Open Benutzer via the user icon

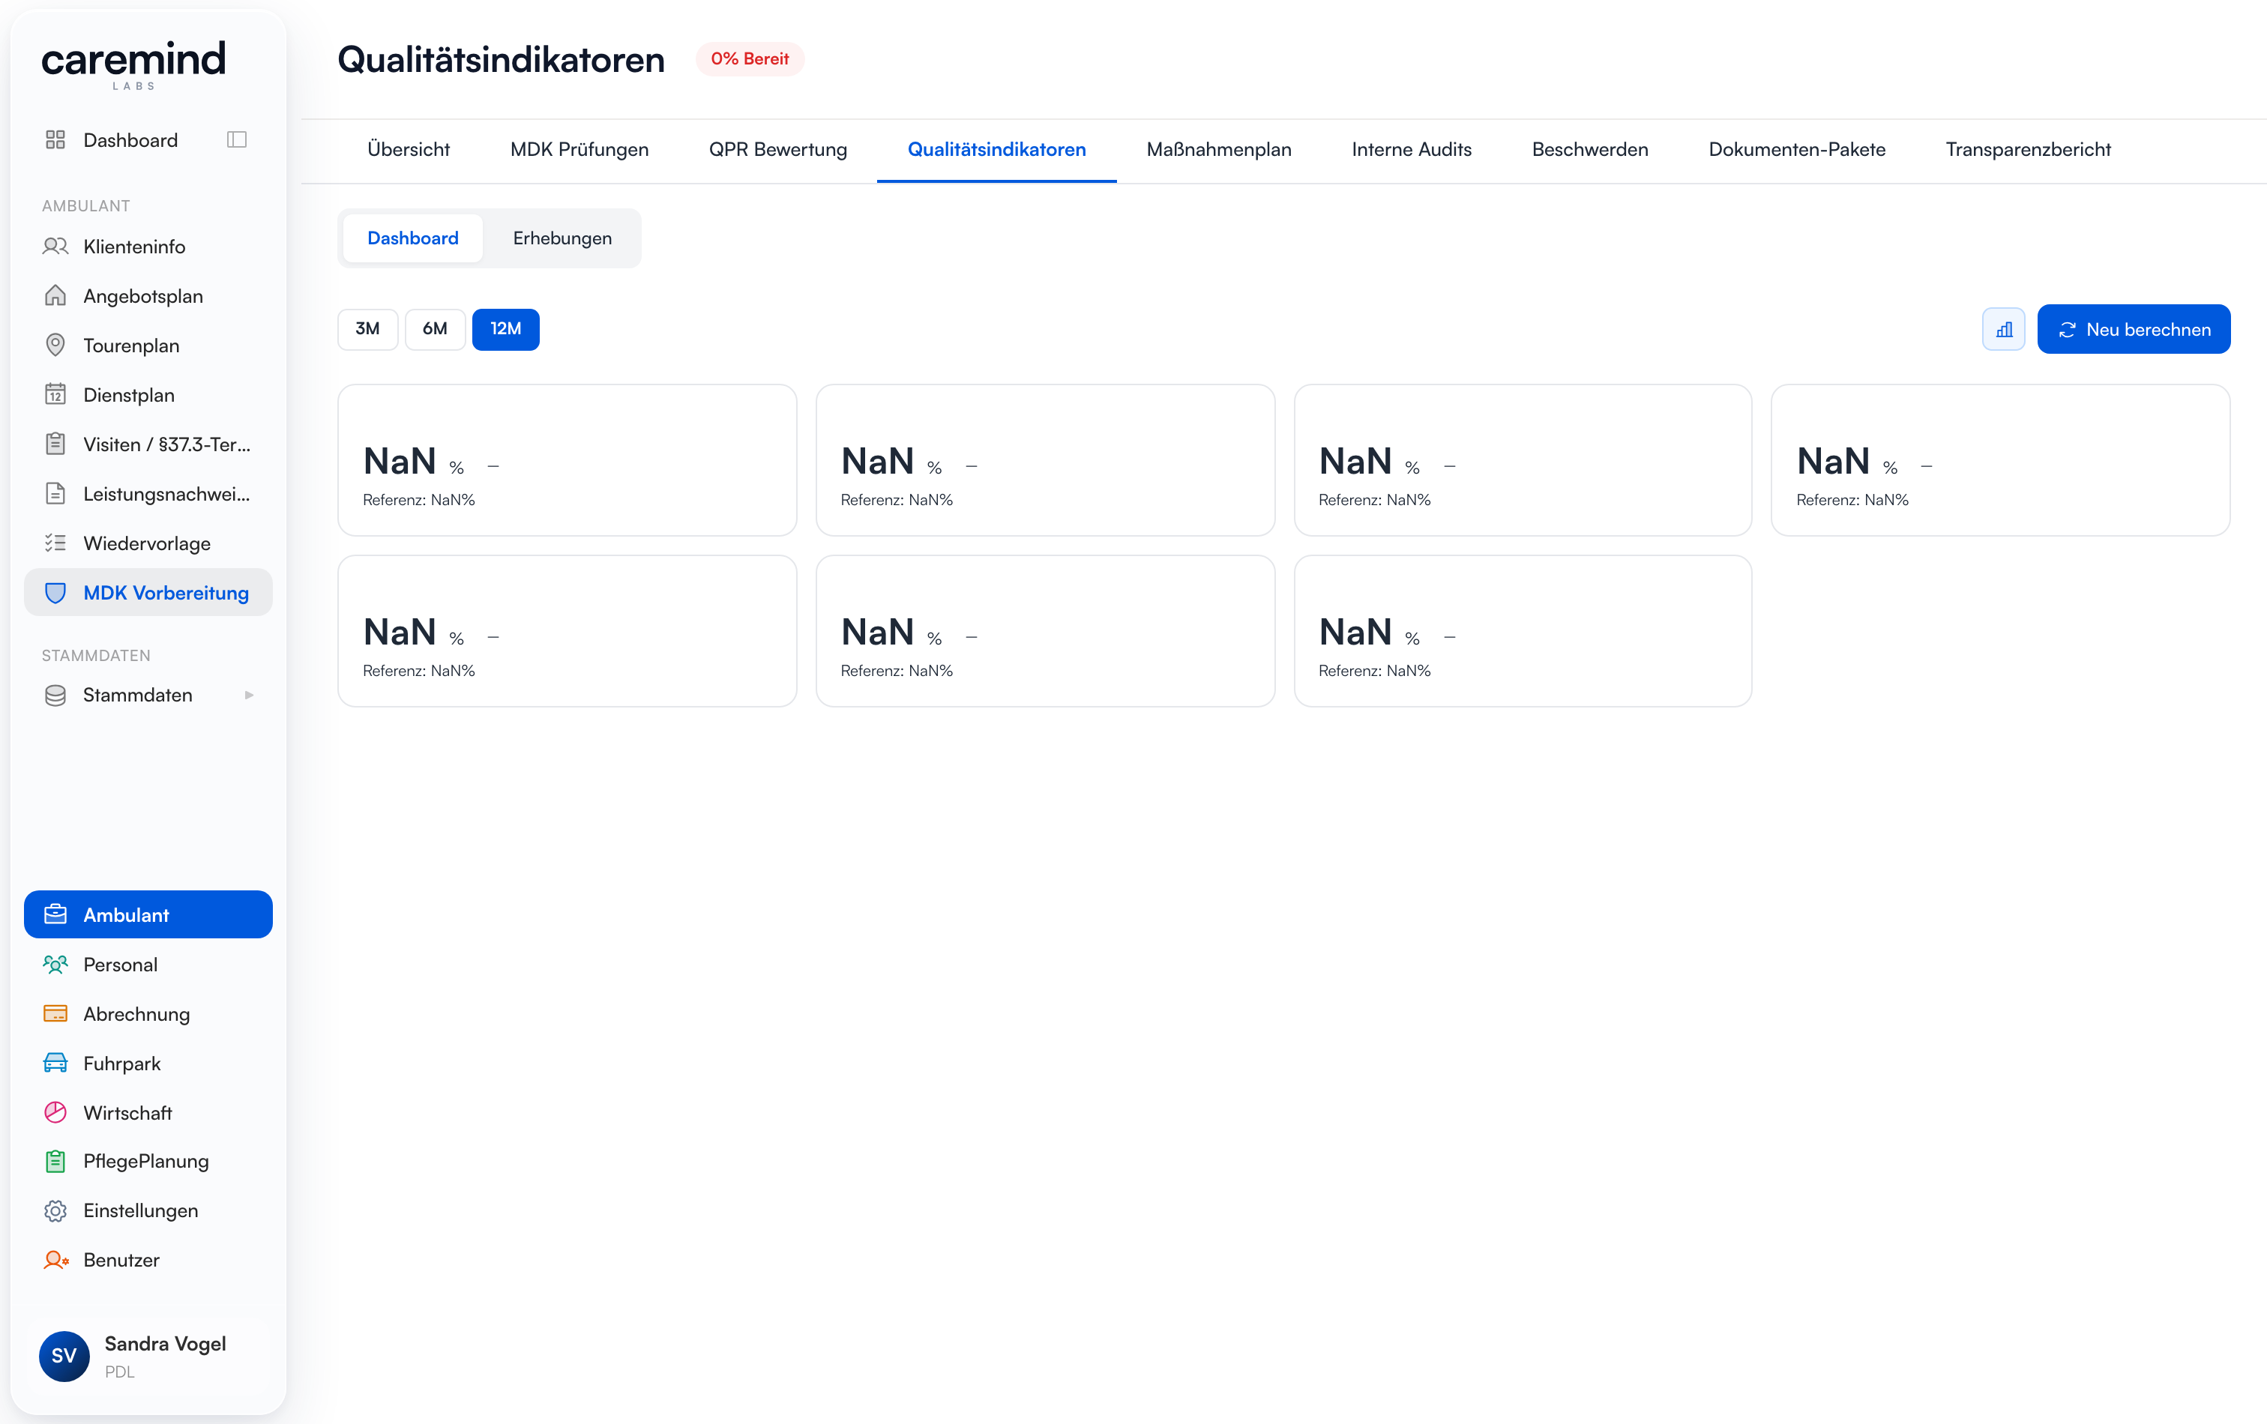[x=55, y=1259]
